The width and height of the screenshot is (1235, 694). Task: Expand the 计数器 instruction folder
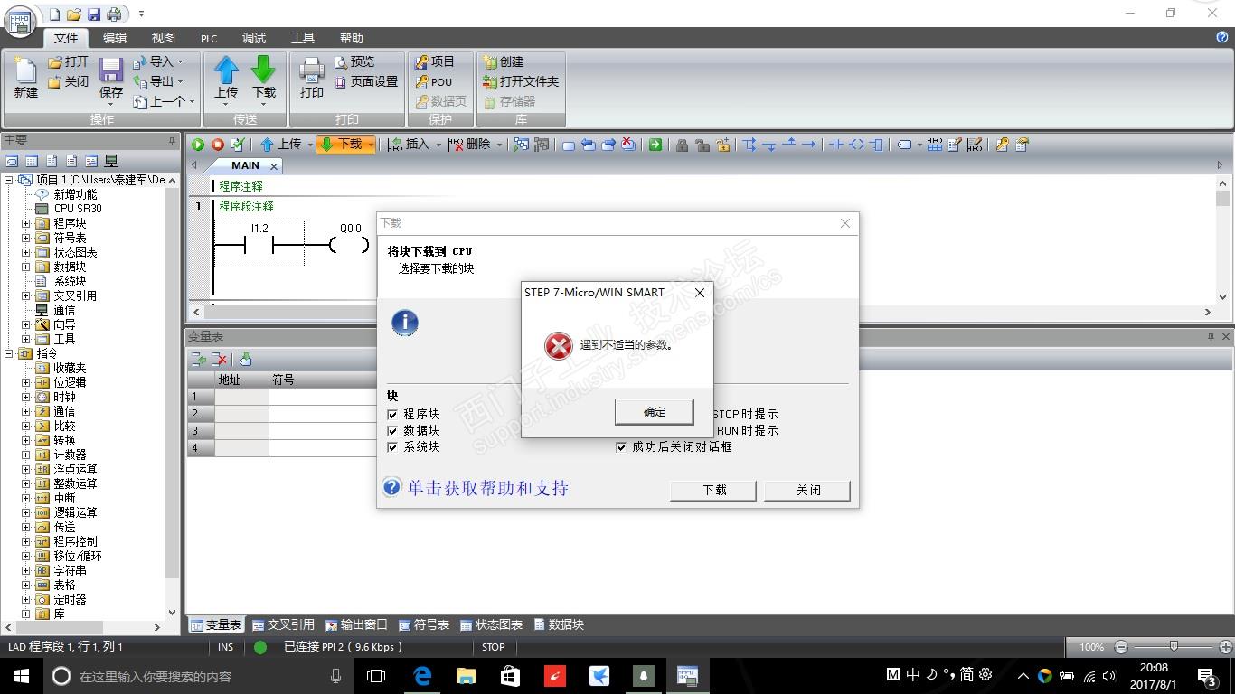pyautogui.click(x=25, y=455)
